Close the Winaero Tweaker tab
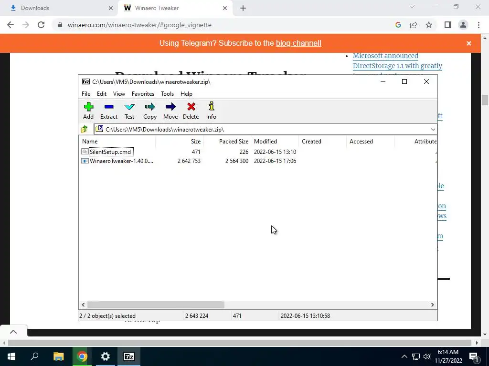This screenshot has height=366, width=489. pos(225,8)
